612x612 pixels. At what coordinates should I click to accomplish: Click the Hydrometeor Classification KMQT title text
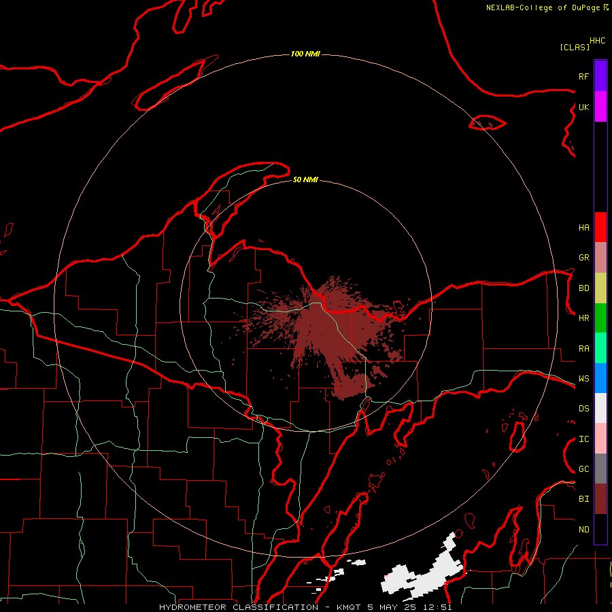click(x=305, y=607)
